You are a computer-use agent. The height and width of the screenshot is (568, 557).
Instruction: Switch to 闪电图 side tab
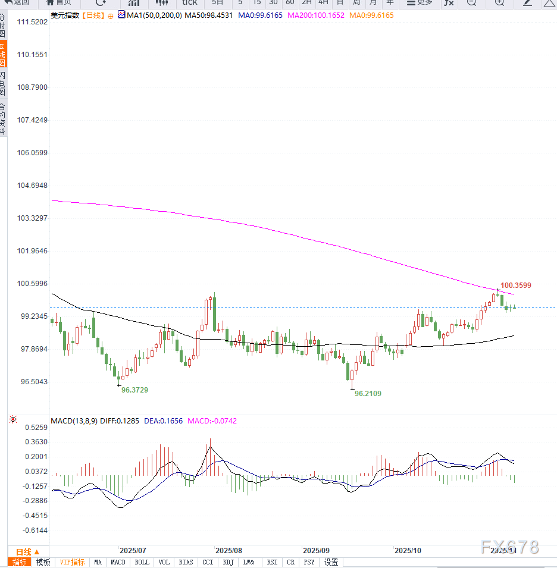(x=3, y=83)
